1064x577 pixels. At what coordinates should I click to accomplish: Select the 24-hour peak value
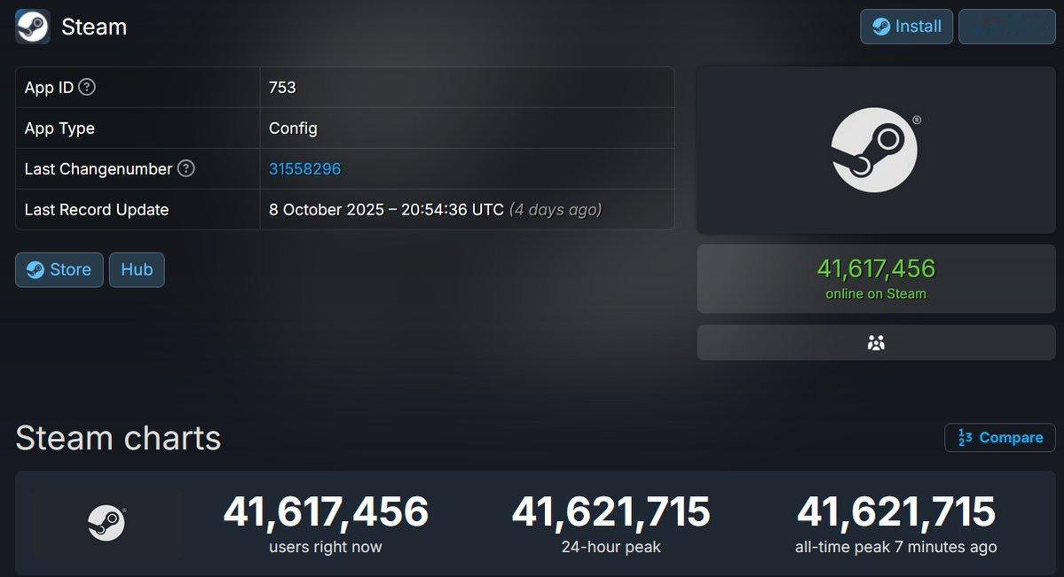tap(611, 512)
